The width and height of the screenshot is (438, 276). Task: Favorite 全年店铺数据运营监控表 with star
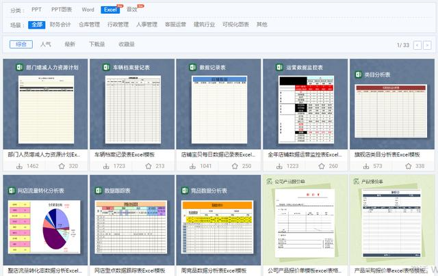tap(322, 166)
